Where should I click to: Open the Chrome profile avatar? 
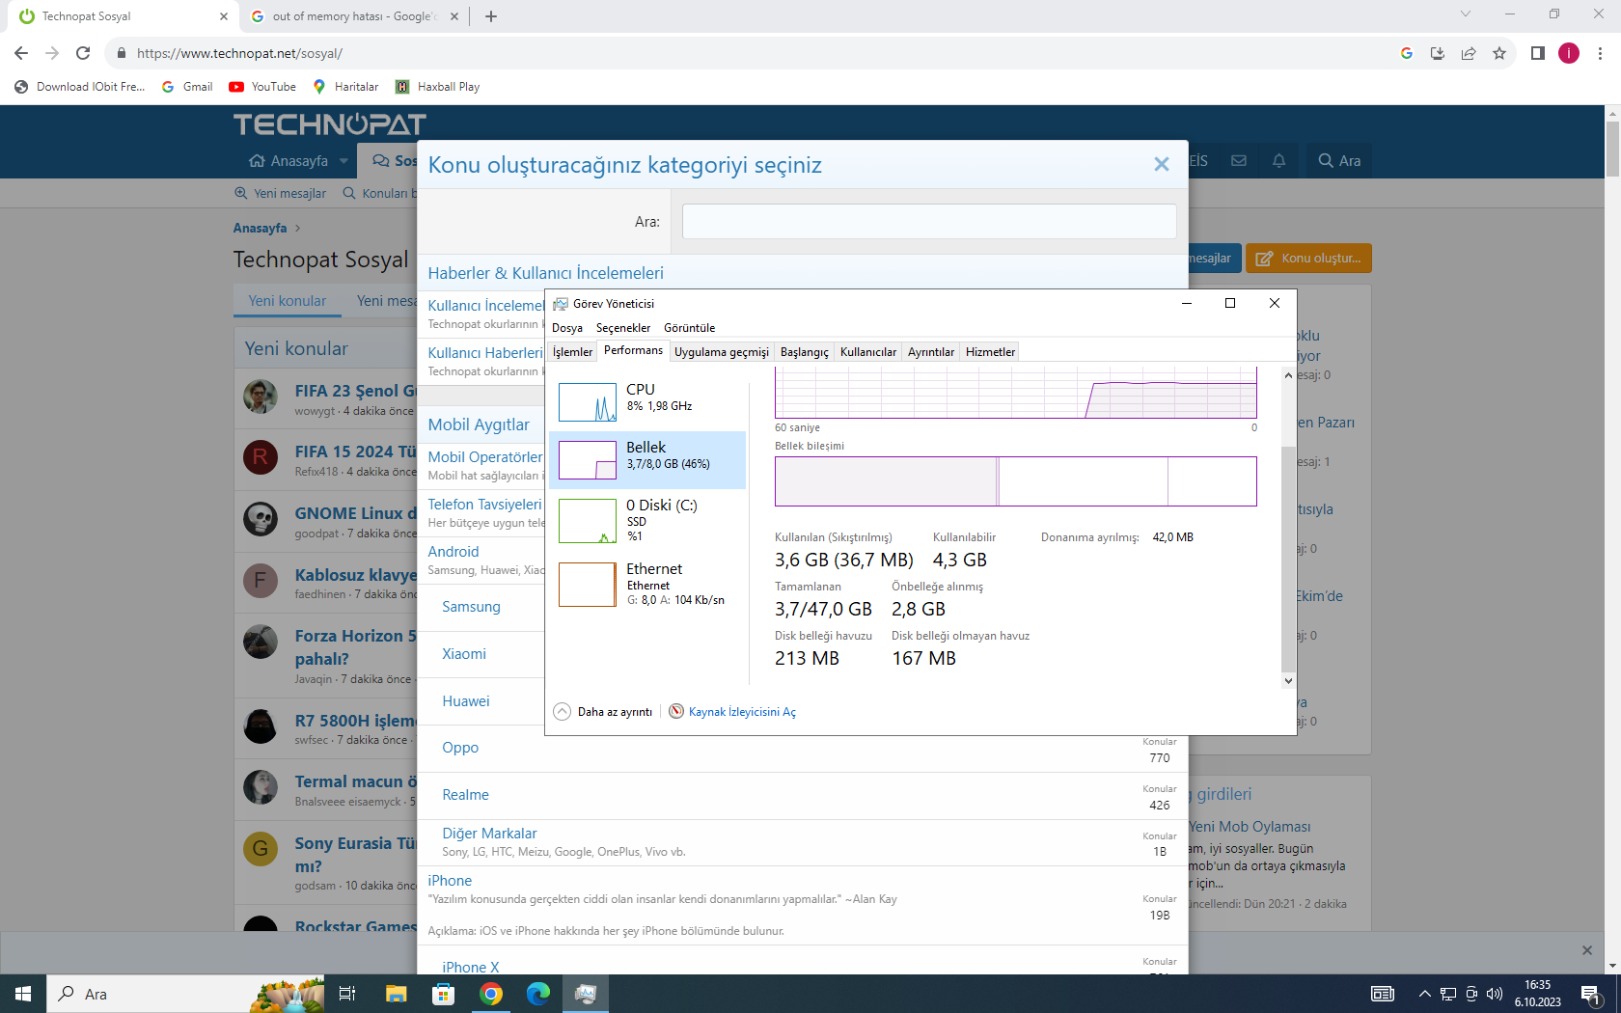pyautogui.click(x=1569, y=54)
